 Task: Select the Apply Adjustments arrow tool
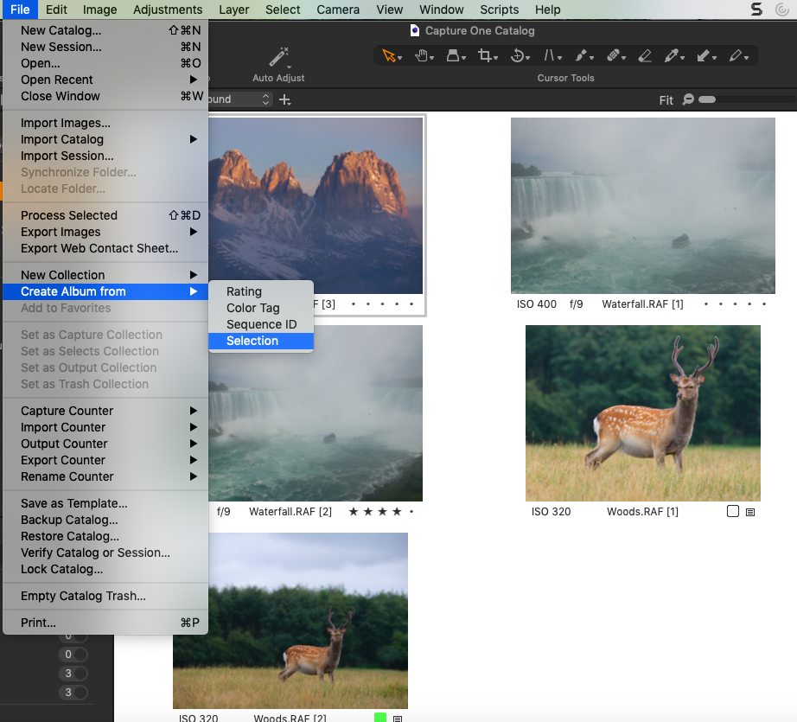tap(704, 55)
